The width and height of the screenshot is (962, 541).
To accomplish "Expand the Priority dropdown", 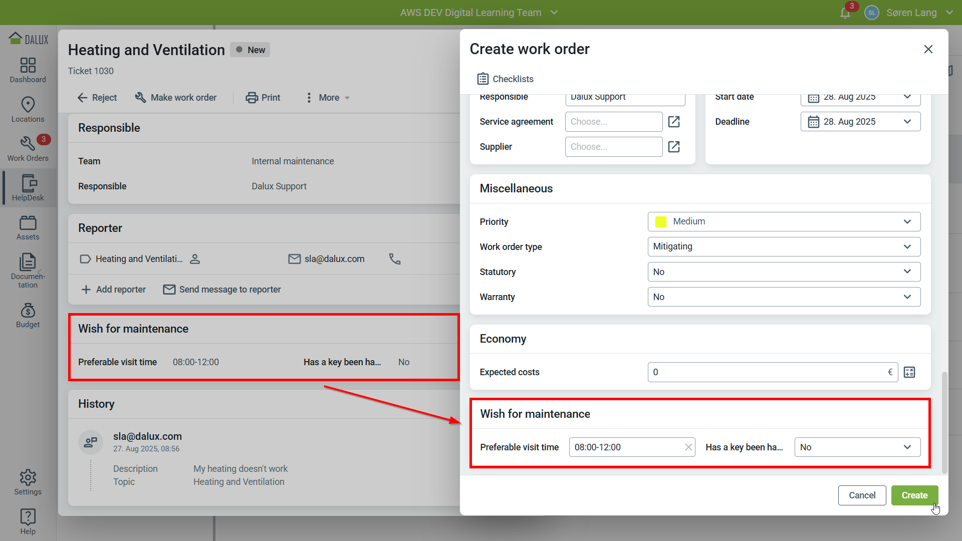I will pyautogui.click(x=784, y=221).
